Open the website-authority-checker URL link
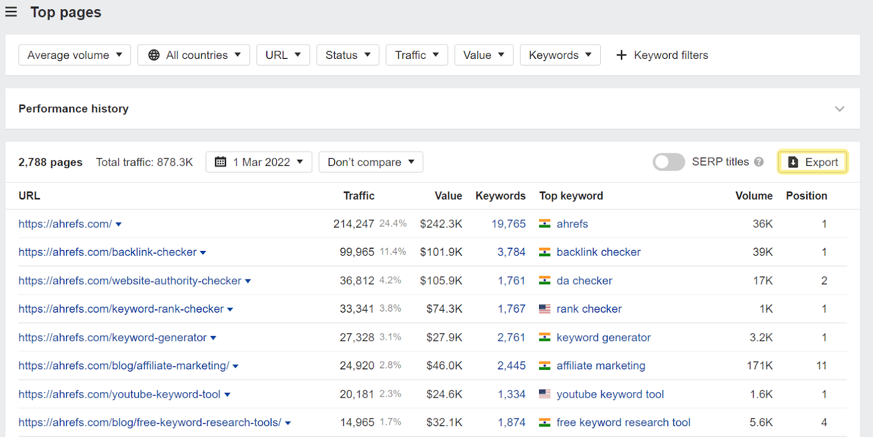 tap(130, 280)
